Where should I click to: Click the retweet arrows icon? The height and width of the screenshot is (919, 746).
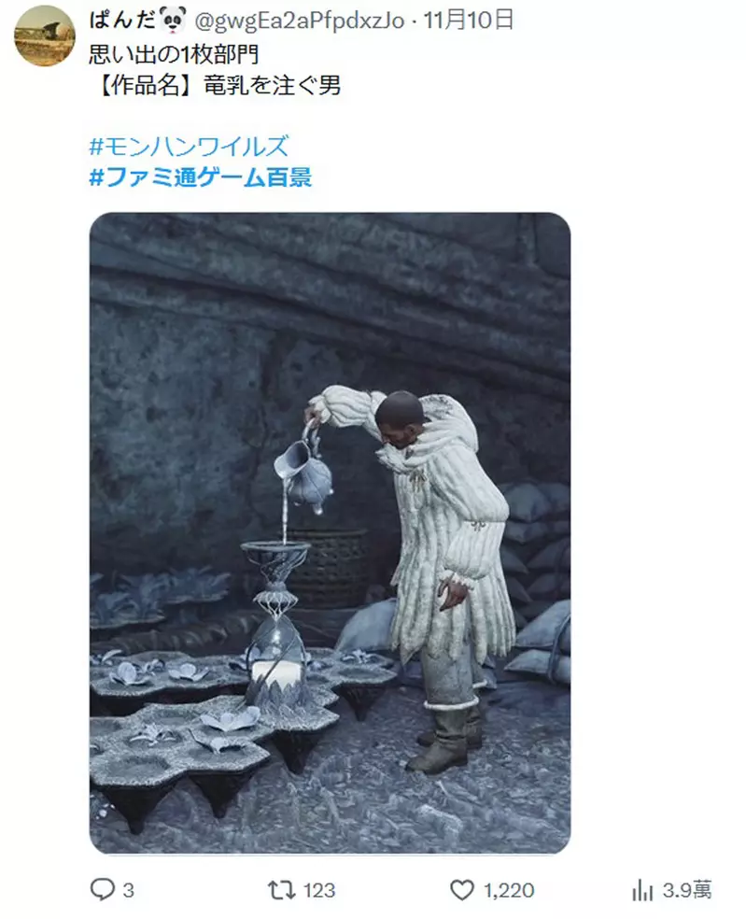click(x=281, y=890)
